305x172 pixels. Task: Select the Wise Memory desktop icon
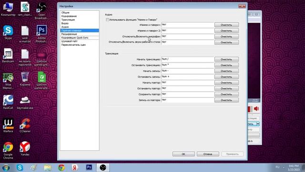pyautogui.click(x=8, y=81)
